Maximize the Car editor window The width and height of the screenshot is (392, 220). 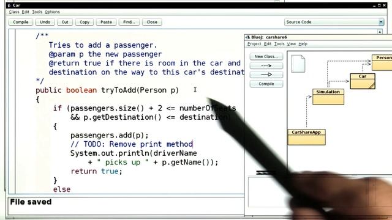coord(379,5)
